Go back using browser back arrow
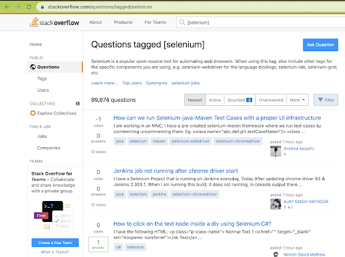The height and width of the screenshot is (257, 345). click(7, 7)
